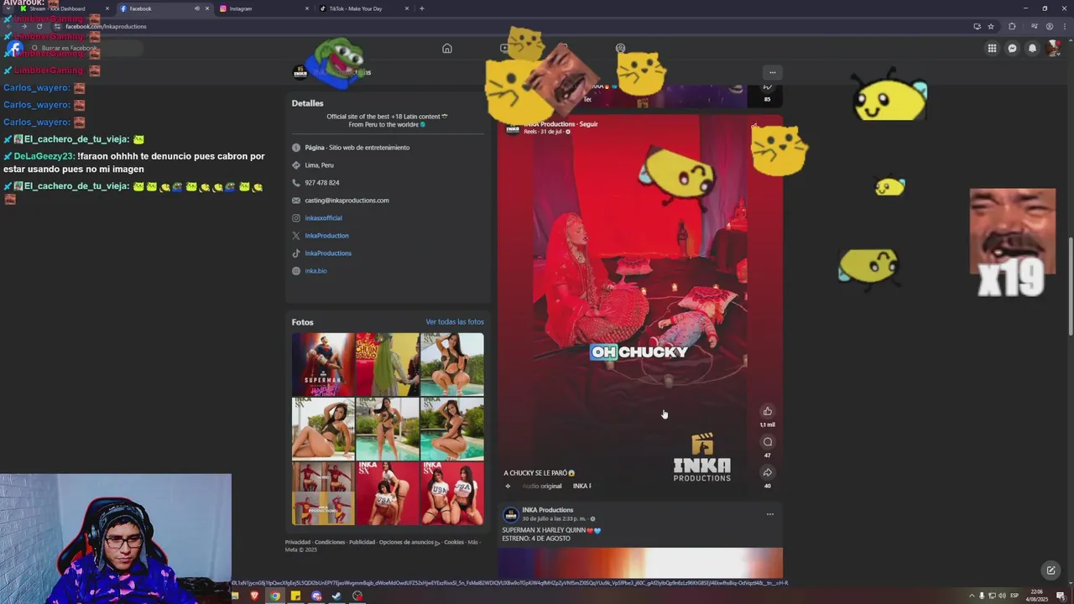The image size is (1074, 604).
Task: Open the Facebook Home icon
Action: point(447,49)
